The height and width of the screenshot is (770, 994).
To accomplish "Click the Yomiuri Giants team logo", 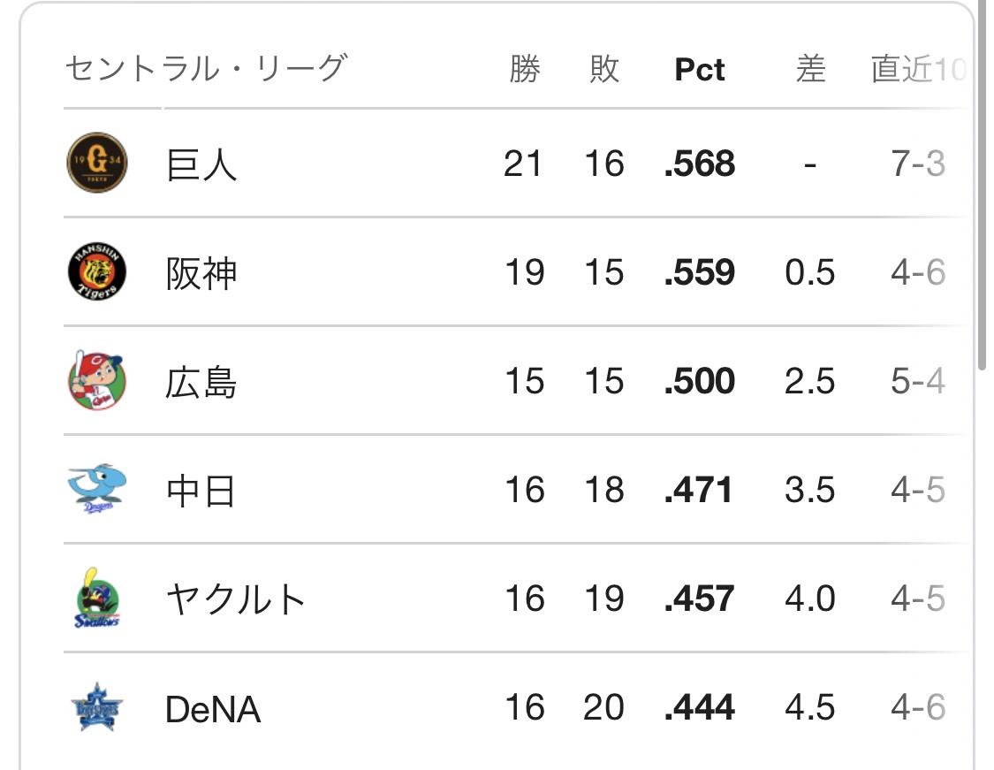I will (x=97, y=164).
